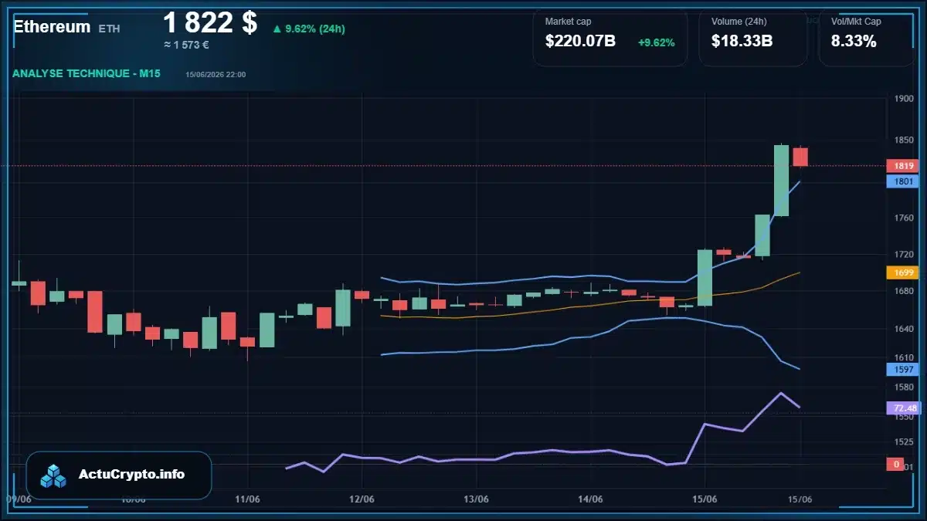
Task: Click the blue 1801 upper band tag
Action: (x=904, y=181)
